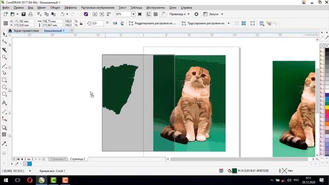Open Windows Start menu
Viewport: 329px width, 185px height.
pos(6,180)
